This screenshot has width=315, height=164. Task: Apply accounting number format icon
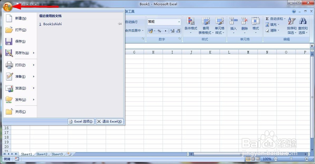pos(151,31)
